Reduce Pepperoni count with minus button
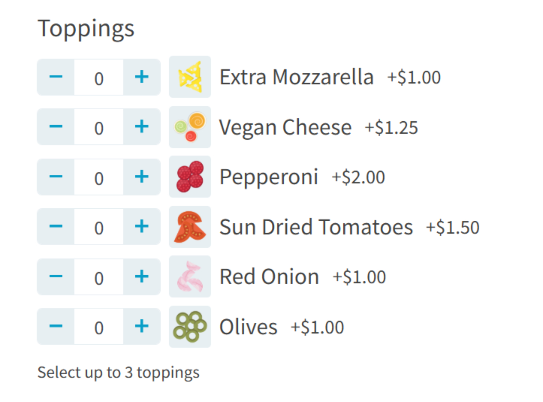Viewport: 543px width, 402px height. point(56,177)
